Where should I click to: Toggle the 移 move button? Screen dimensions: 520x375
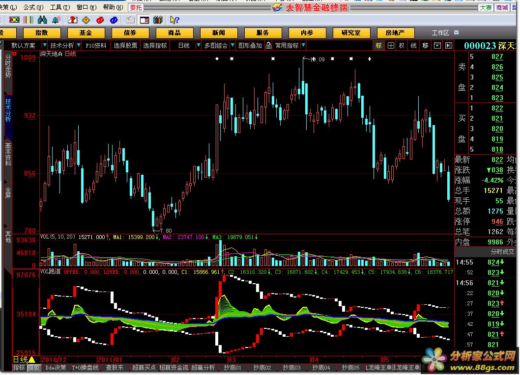click(x=425, y=45)
